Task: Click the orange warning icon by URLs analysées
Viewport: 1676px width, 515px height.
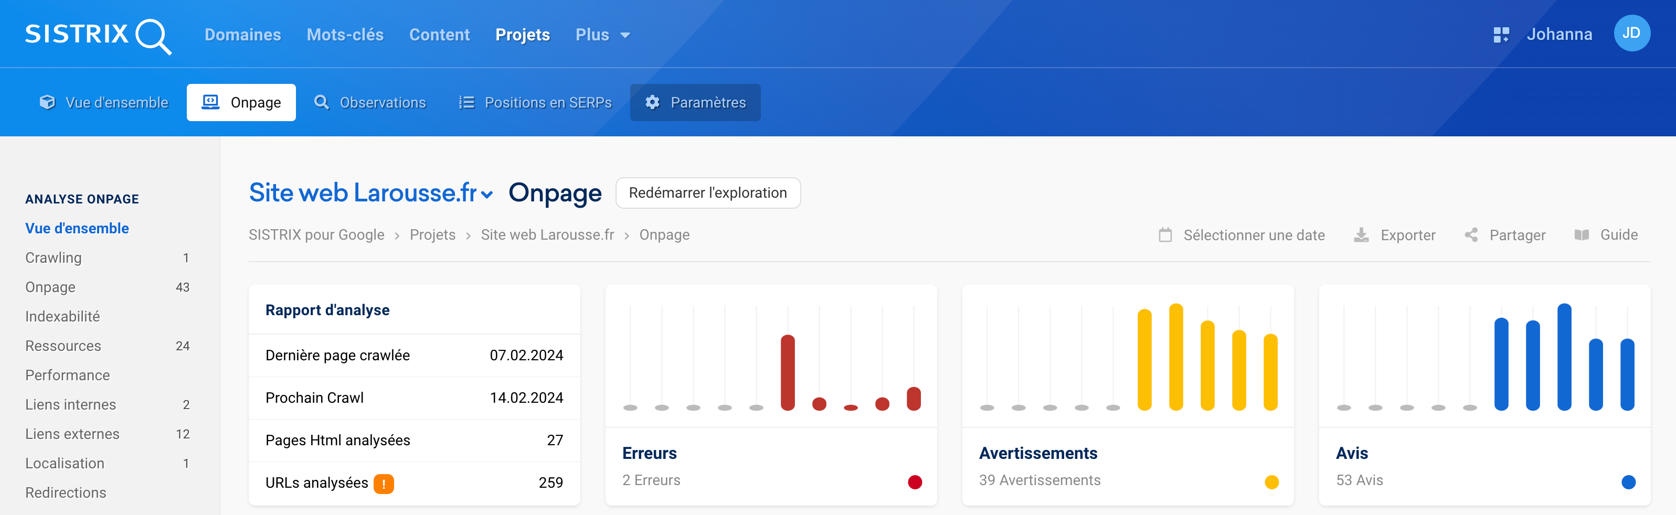Action: (x=383, y=484)
